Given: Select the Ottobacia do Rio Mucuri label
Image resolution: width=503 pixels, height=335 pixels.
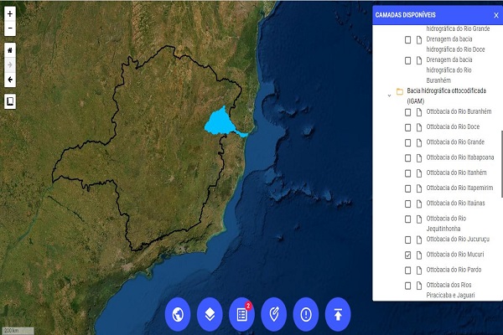Looking at the screenshot, I should point(455,255).
